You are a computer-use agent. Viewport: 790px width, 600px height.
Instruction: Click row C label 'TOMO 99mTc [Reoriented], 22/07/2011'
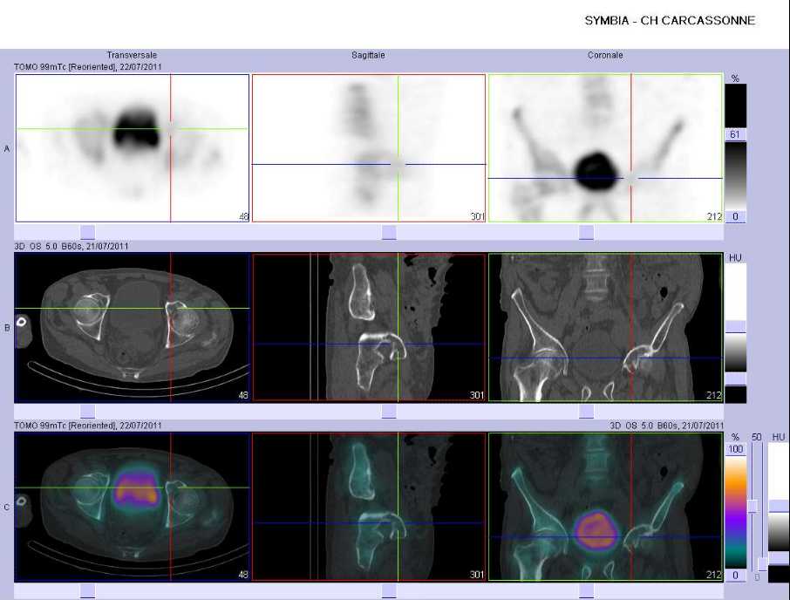click(x=88, y=426)
